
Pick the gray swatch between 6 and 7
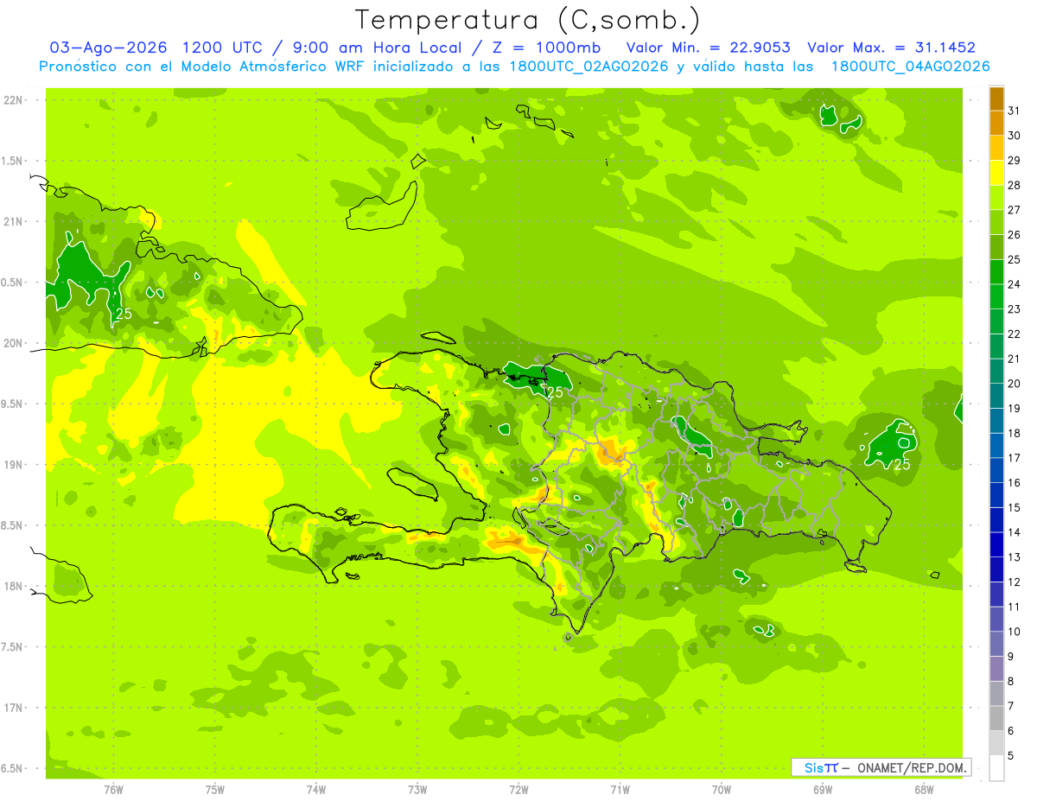(996, 718)
